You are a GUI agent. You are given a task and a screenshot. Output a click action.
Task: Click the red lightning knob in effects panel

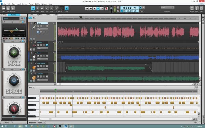tap(14, 109)
